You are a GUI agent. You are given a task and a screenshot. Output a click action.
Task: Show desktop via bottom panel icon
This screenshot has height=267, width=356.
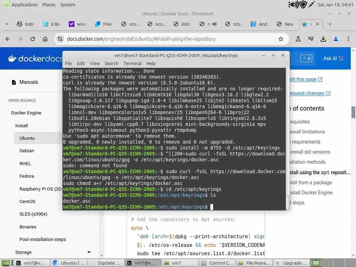click(6, 263)
